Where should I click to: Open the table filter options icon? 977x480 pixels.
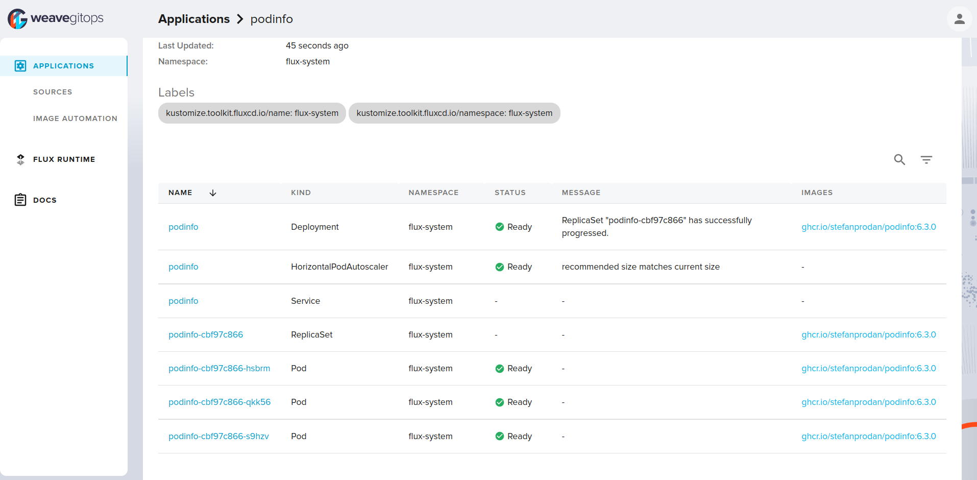tap(926, 160)
